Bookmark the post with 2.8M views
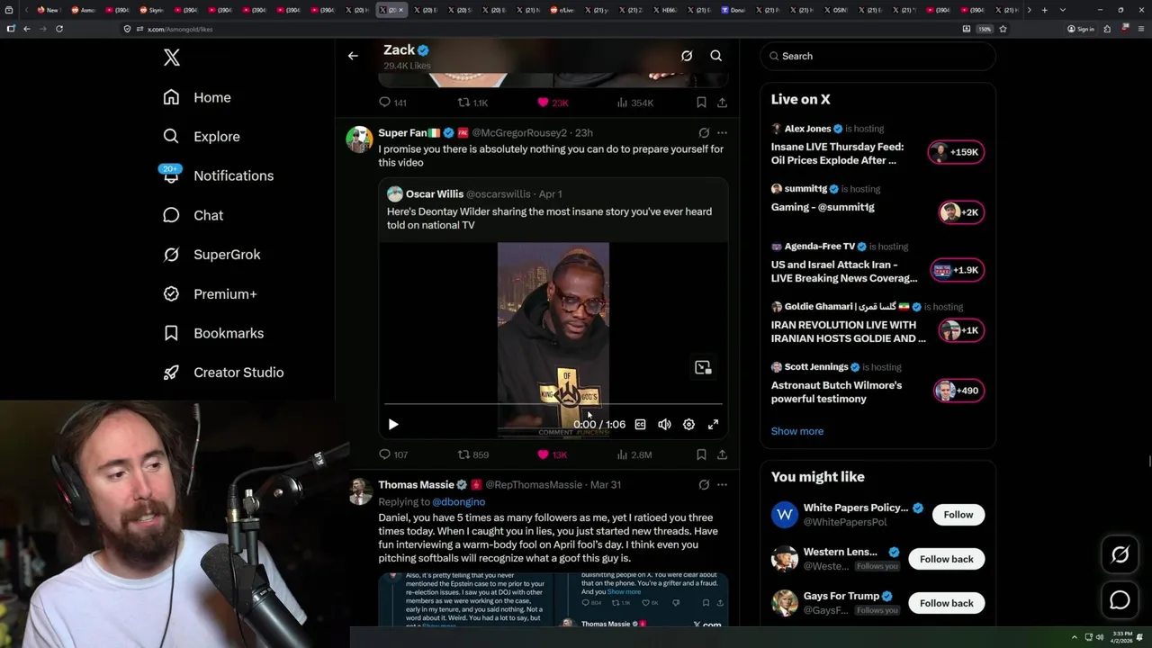This screenshot has width=1152, height=648. click(701, 454)
